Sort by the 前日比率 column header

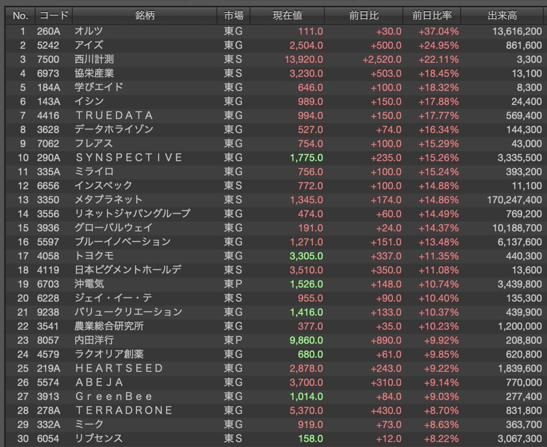tap(432, 15)
